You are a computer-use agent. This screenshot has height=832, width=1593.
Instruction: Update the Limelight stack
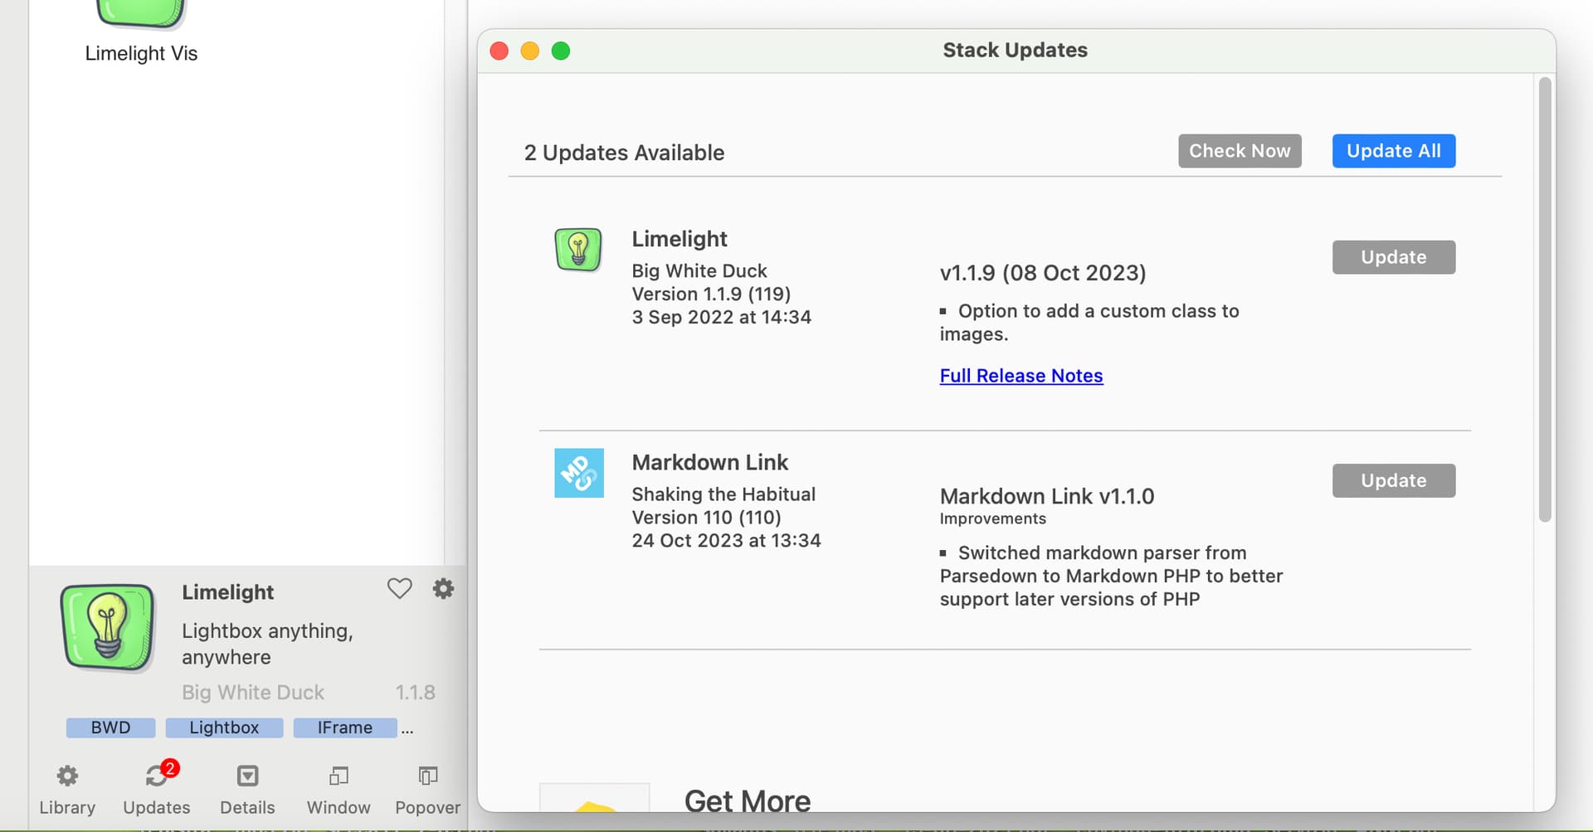[1394, 257]
